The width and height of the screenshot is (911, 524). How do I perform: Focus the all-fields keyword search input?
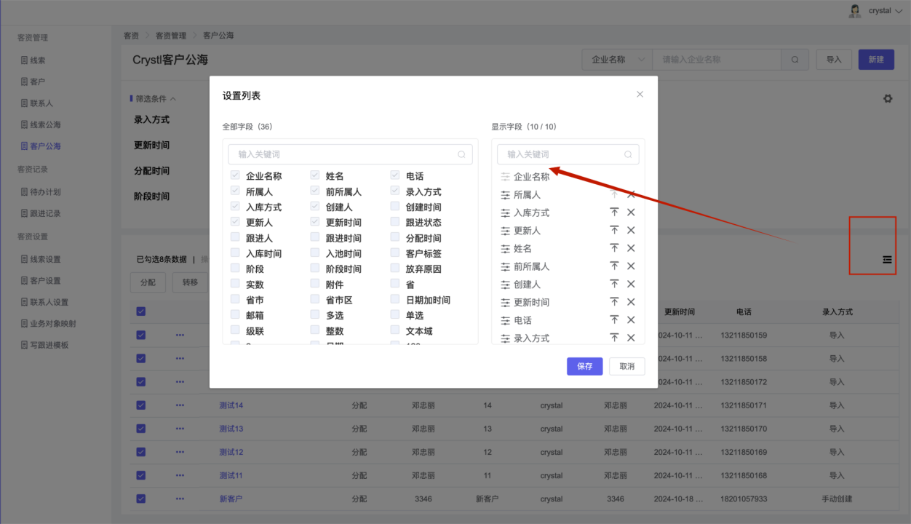(x=350, y=154)
